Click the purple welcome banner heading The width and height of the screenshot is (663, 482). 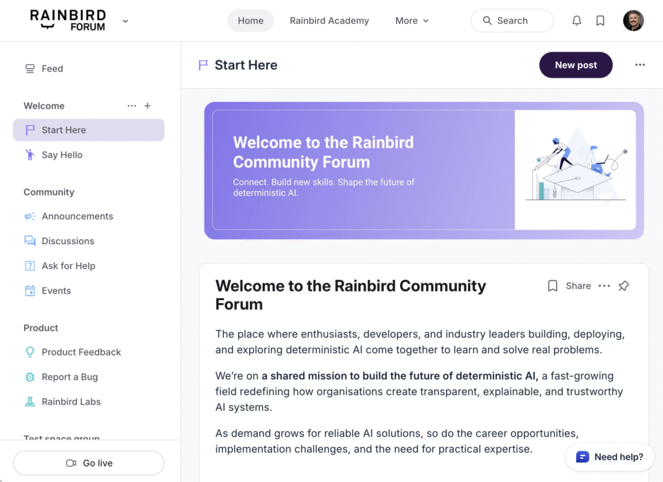coord(324,152)
